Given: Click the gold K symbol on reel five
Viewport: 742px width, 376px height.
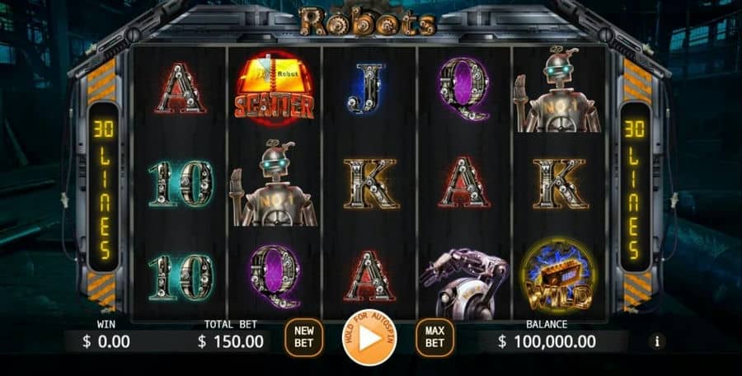Looking at the screenshot, I should [x=560, y=183].
